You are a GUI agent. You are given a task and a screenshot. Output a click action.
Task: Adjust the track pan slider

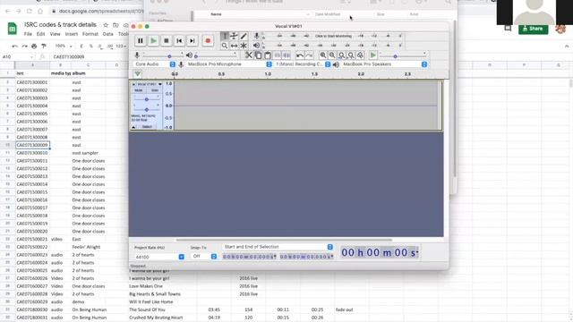tap(147, 109)
